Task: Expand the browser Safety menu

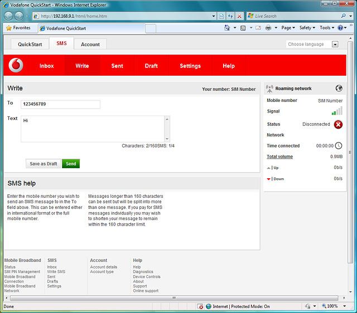Action: pos(307,28)
